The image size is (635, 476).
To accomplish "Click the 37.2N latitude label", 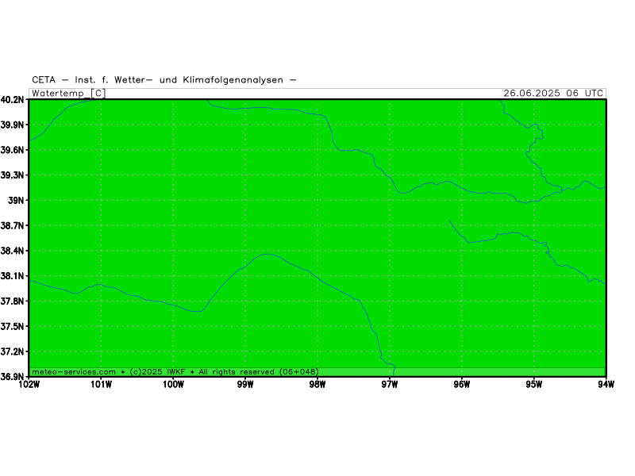I will [12, 351].
